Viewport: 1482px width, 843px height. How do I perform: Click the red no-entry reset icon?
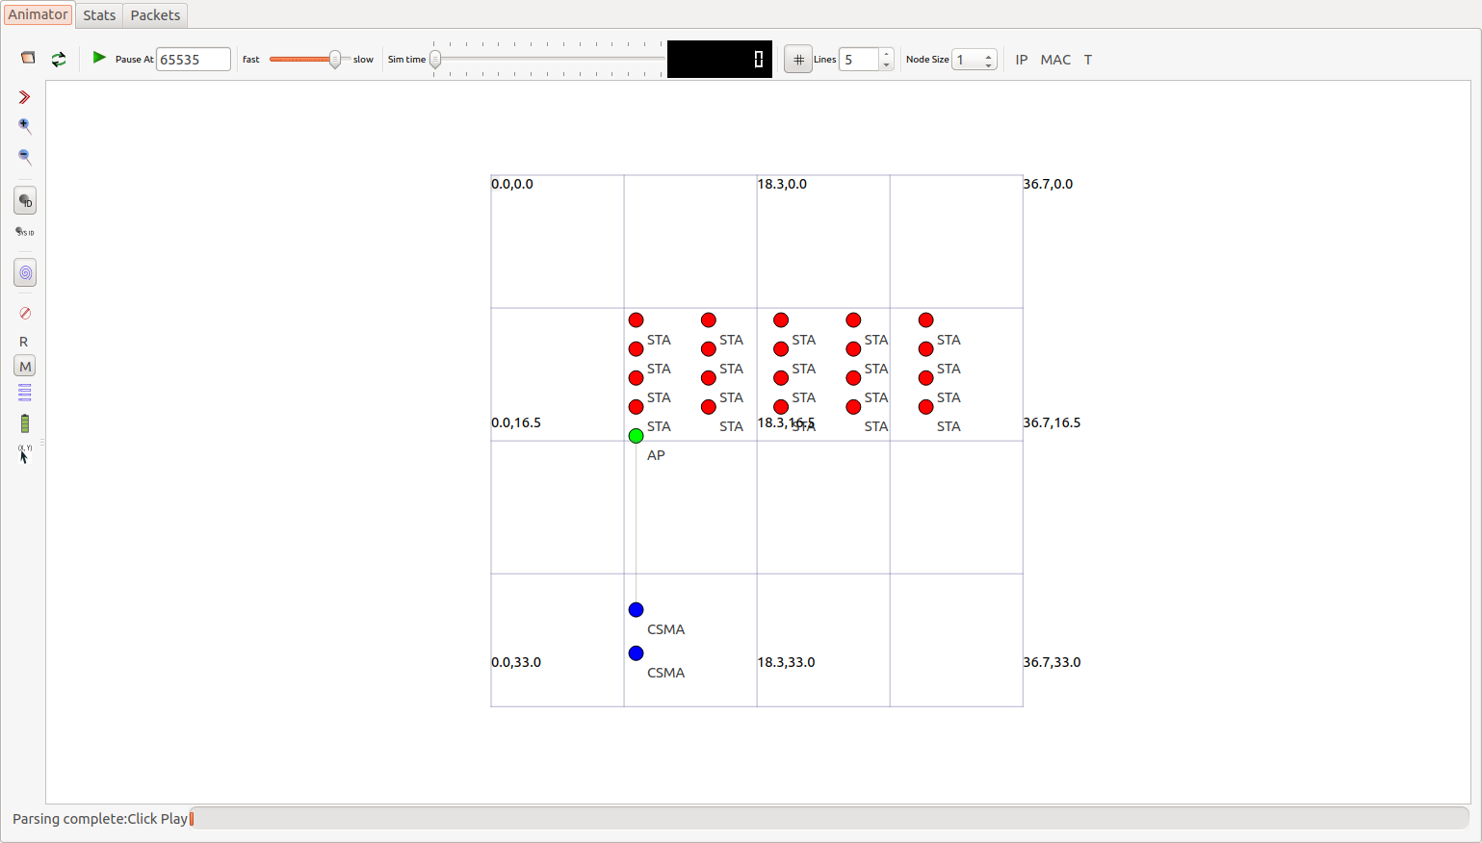coord(25,314)
